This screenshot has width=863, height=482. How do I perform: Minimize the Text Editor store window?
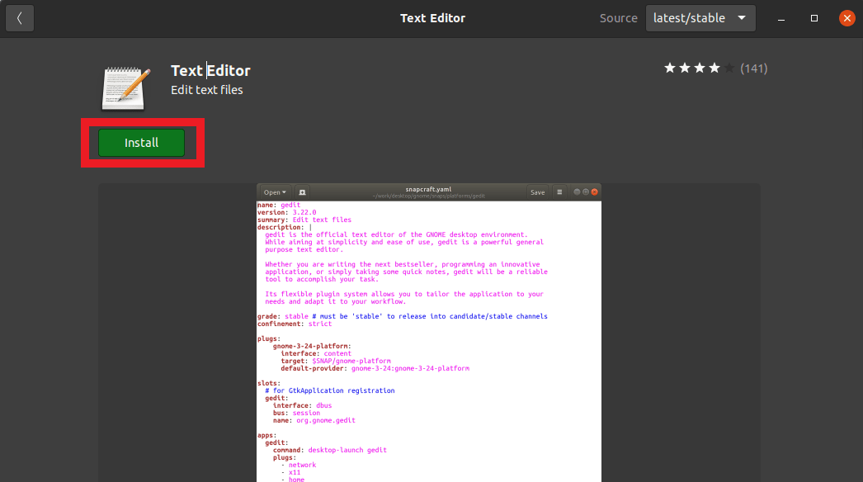pyautogui.click(x=780, y=17)
